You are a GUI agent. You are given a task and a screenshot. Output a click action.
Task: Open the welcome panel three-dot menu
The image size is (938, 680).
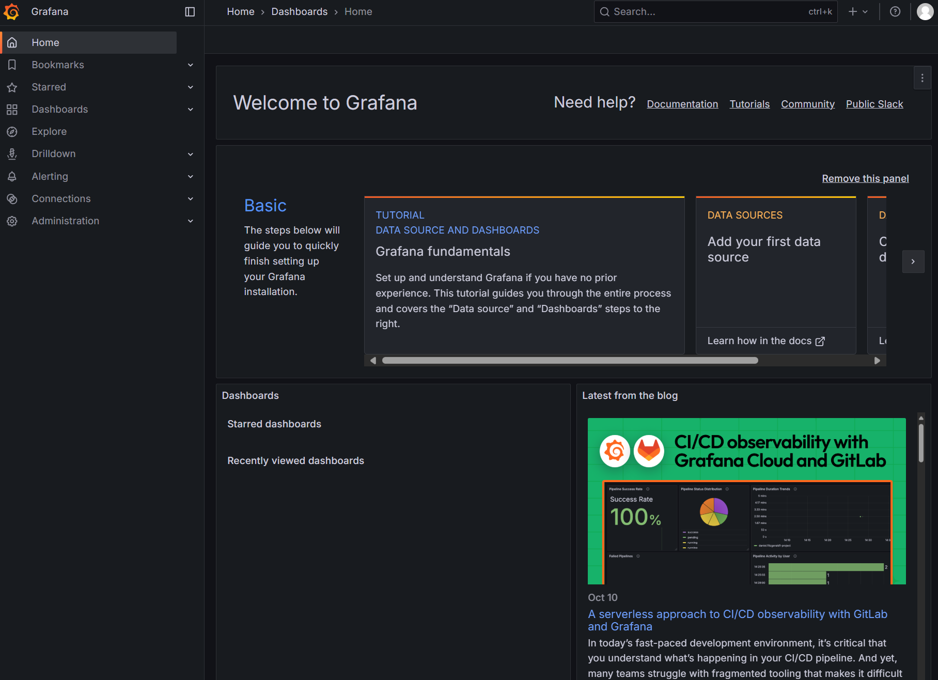[923, 78]
